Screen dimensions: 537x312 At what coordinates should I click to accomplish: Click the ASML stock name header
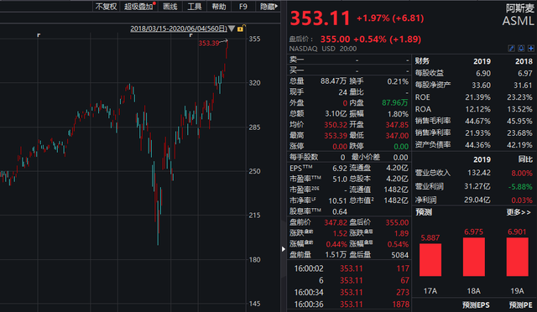coord(519,21)
